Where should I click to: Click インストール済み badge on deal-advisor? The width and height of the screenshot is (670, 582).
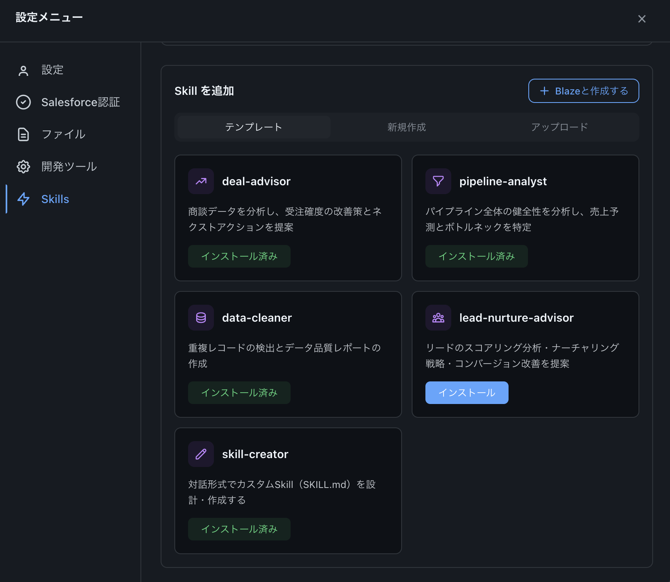point(239,256)
